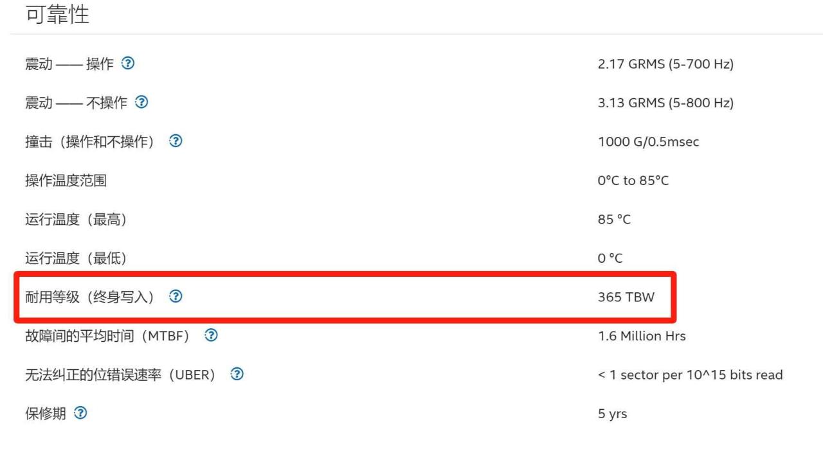823x458 pixels.
Task: Click the 故障间的平均时间（MTBF）label text
Action: coord(107,336)
